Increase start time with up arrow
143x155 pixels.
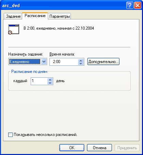pyautogui.click(x=81, y=60)
